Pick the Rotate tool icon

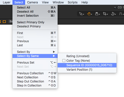click(x=113, y=14)
